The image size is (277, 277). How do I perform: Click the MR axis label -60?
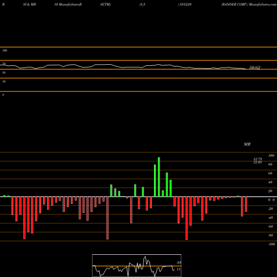click(x=270, y=227)
